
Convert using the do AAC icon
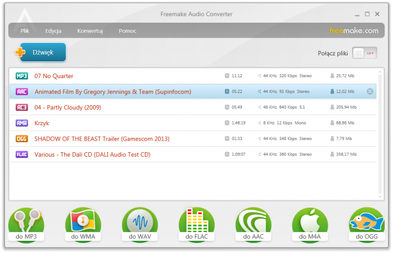click(253, 225)
